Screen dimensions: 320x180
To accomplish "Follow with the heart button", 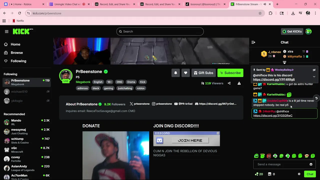I will [185, 73].
